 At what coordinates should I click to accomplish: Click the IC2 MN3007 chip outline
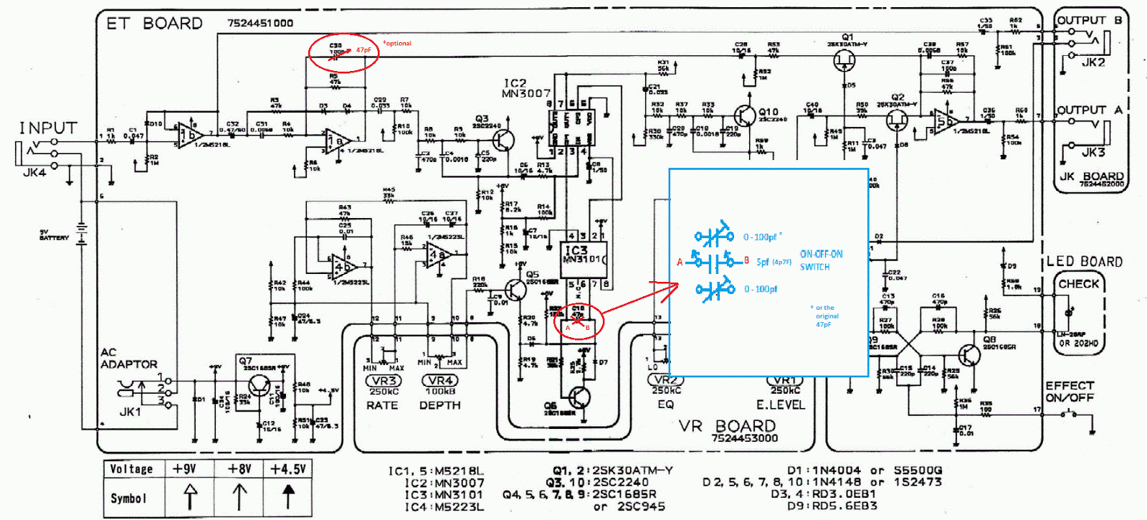571,128
